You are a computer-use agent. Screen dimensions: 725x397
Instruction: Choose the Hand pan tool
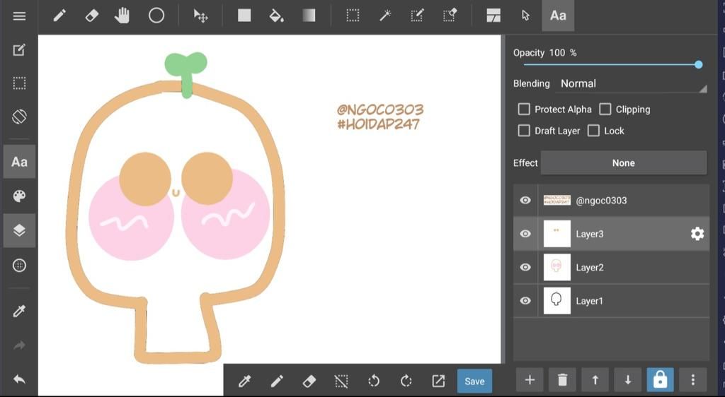pyautogui.click(x=122, y=16)
